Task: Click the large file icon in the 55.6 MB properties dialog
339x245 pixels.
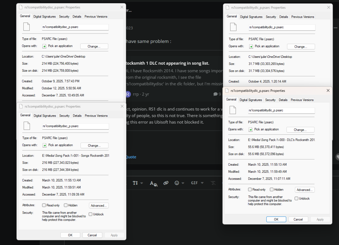Action: coord(232,110)
